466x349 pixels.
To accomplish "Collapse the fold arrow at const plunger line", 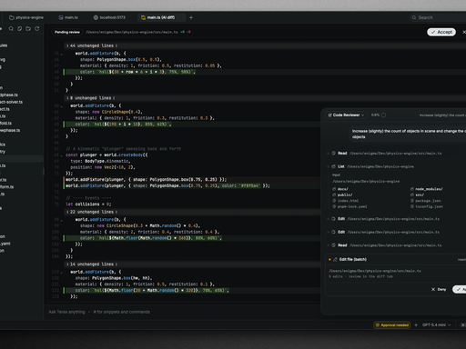I will (62, 155).
